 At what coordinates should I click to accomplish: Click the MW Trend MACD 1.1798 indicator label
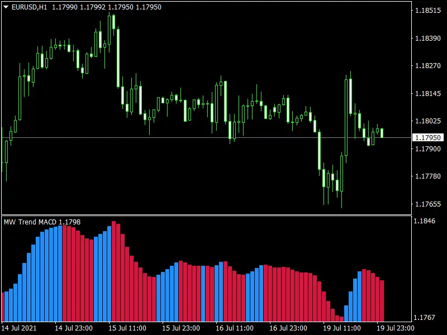pyautogui.click(x=42, y=222)
